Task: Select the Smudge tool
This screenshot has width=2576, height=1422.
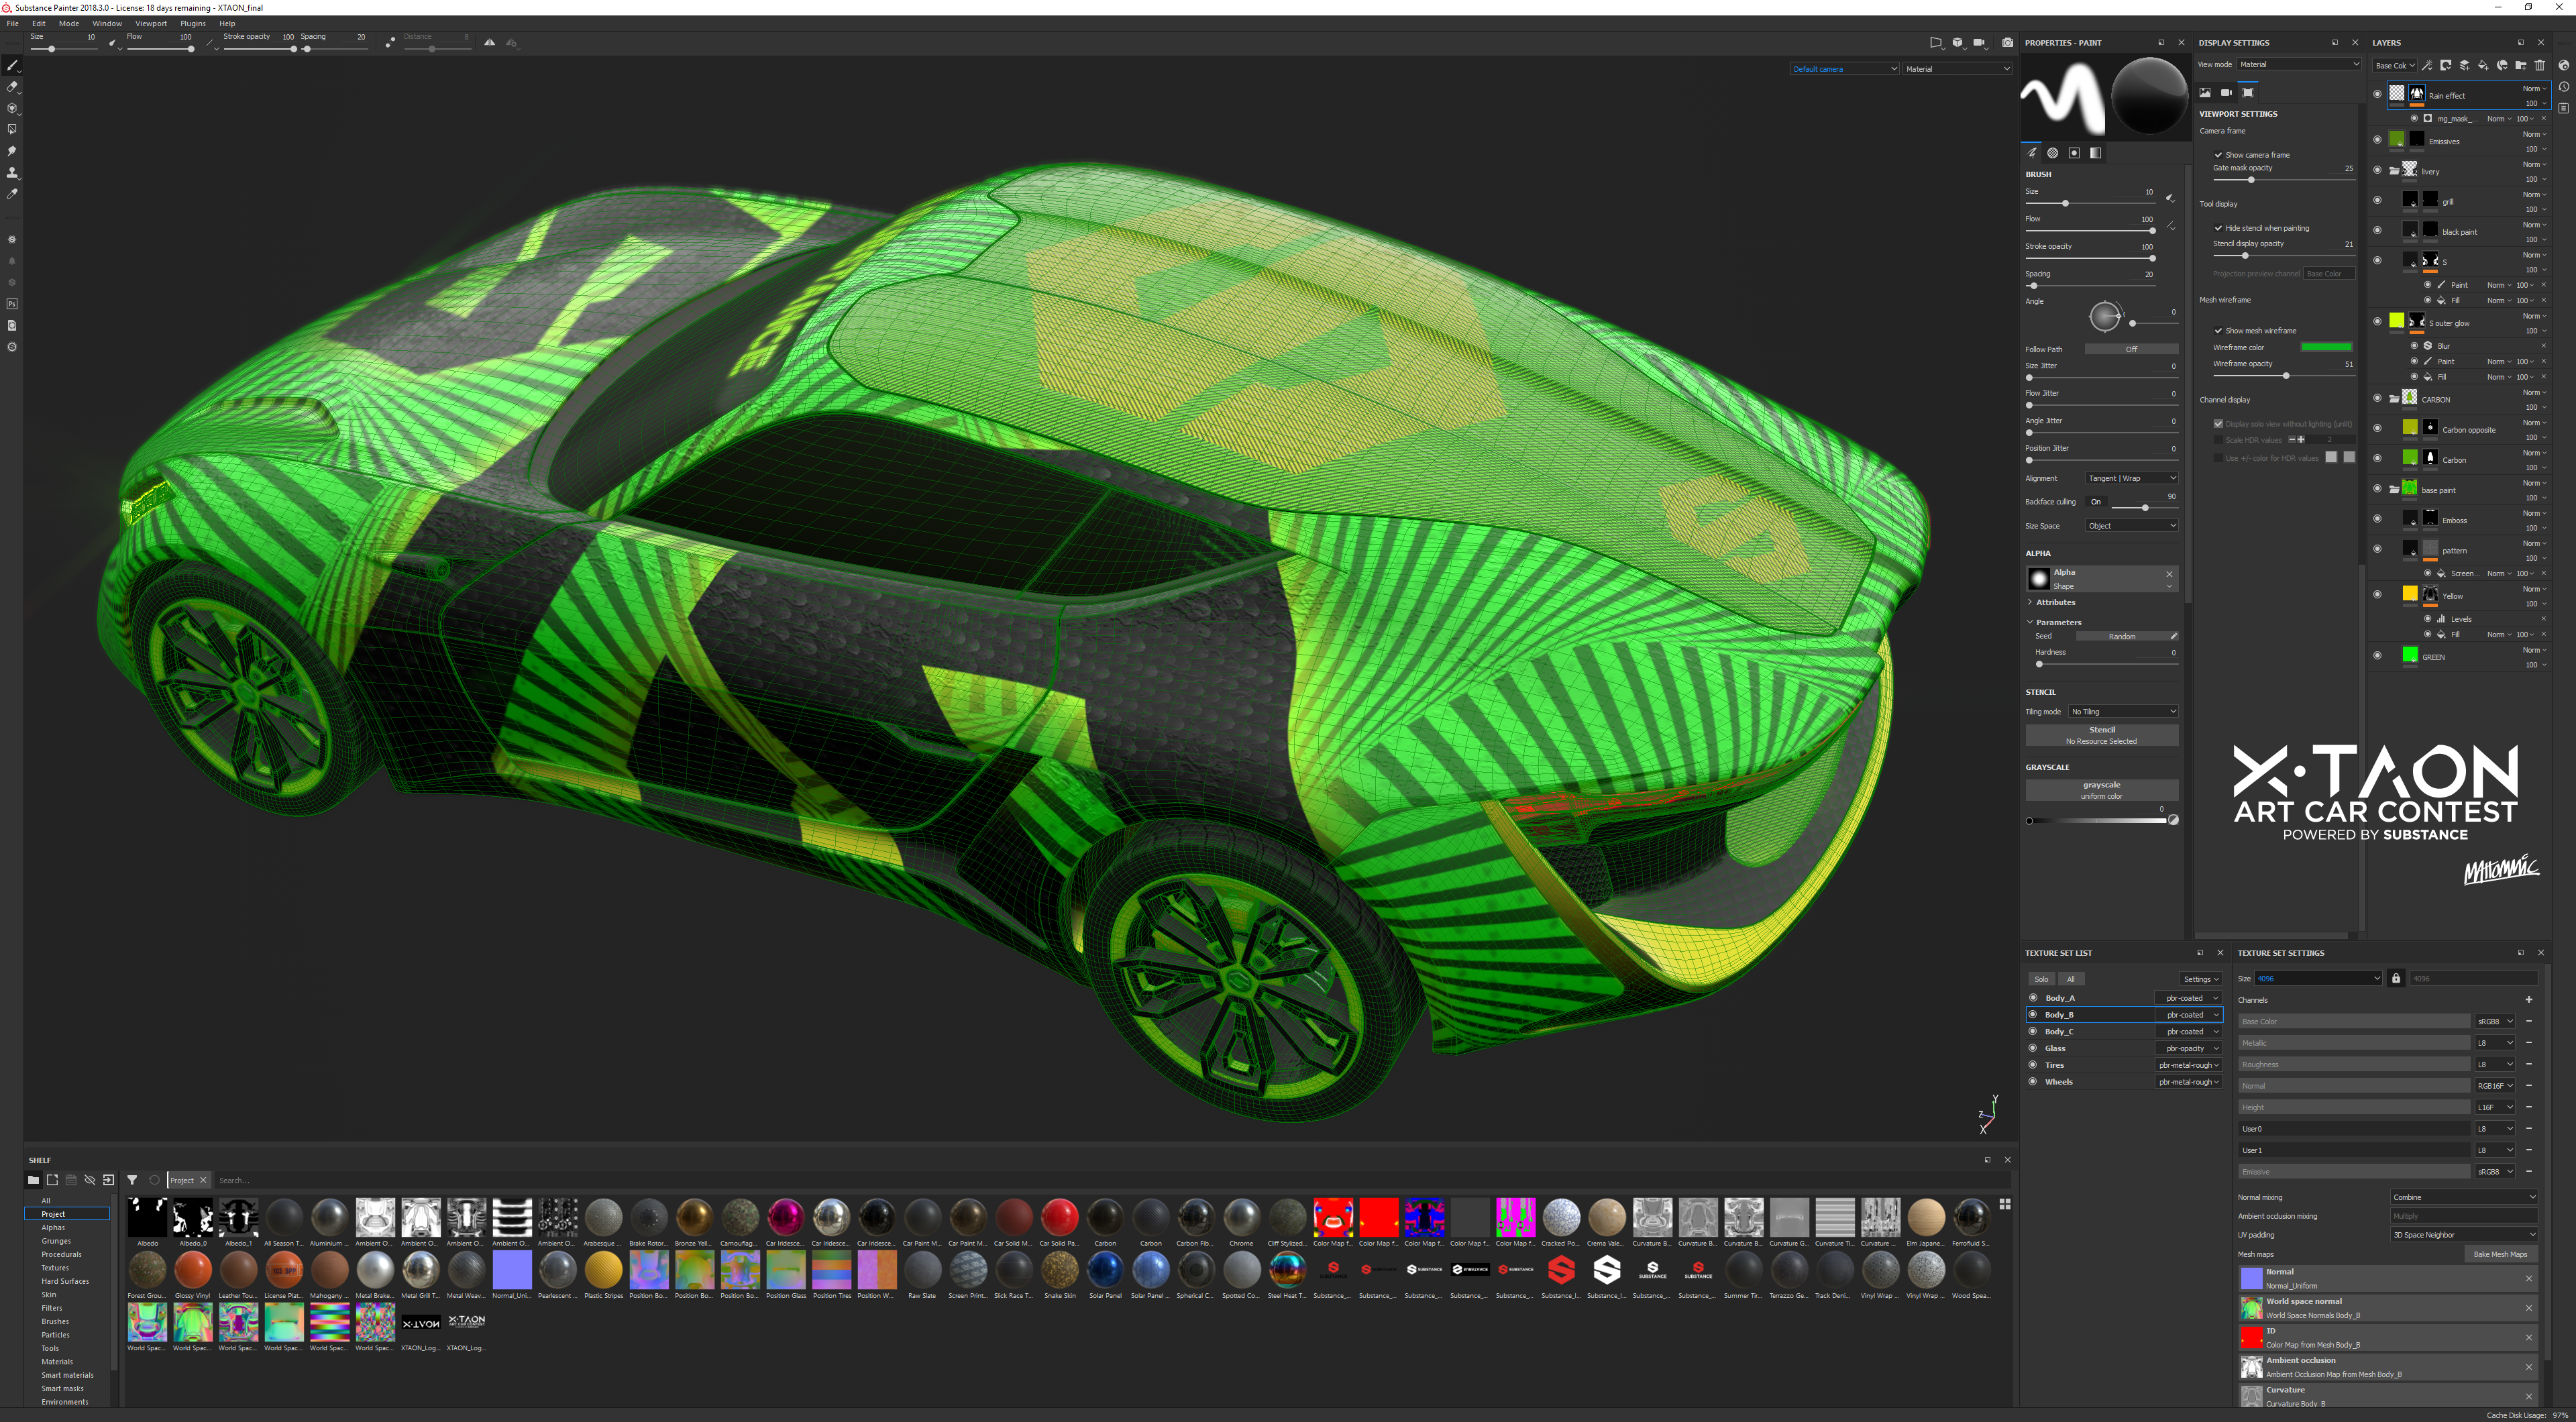Action: point(12,151)
